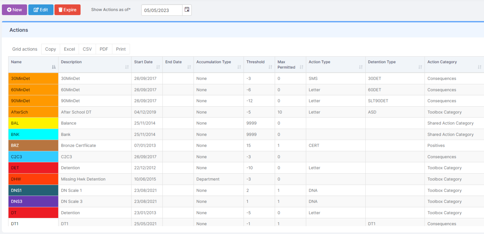Sort by Name column sort icon
The width and height of the screenshot is (484, 234).
coord(54,67)
